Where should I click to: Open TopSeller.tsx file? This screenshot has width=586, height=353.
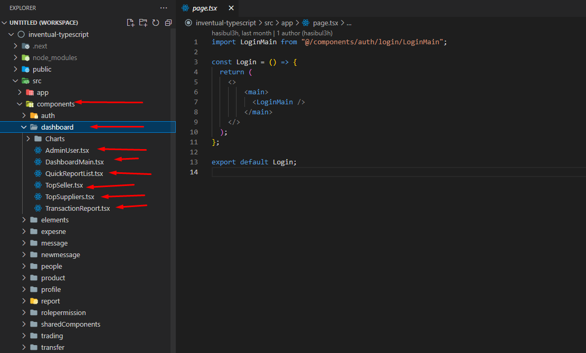tap(64, 185)
